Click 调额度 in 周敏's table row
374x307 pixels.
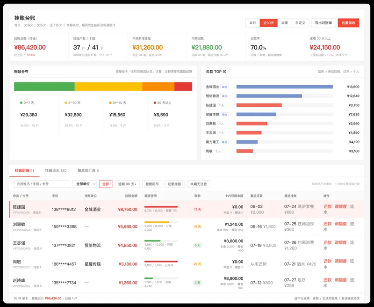(341, 261)
